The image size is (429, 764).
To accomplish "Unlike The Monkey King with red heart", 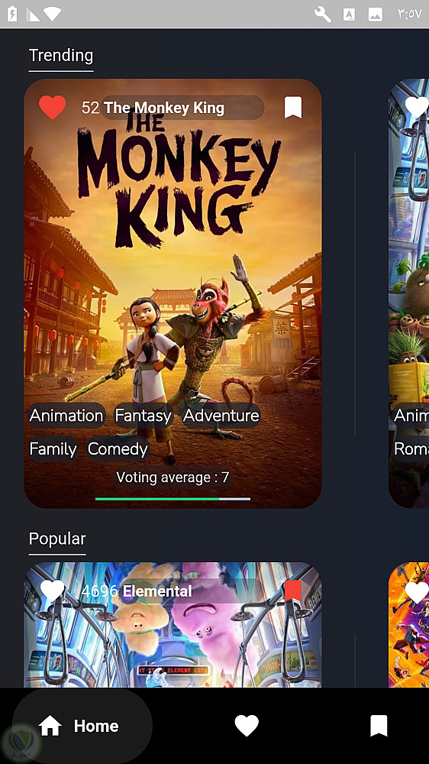I will point(52,107).
